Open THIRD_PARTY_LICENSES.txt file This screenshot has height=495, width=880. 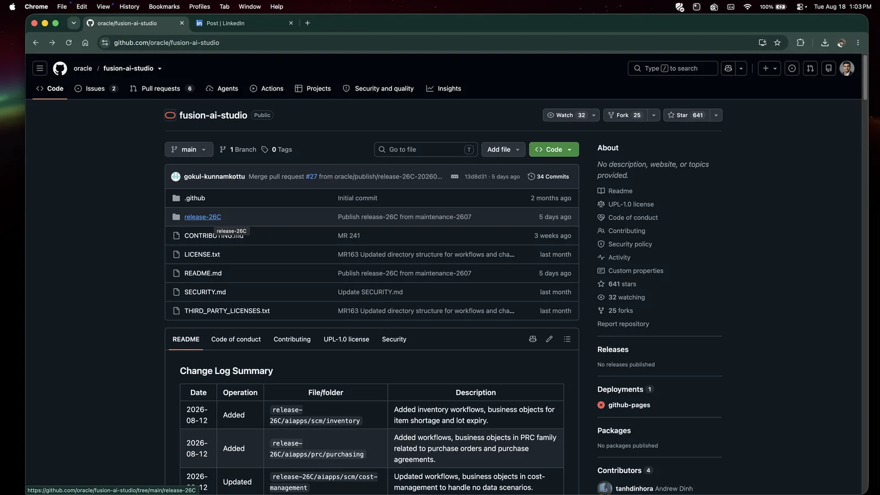[x=227, y=311]
